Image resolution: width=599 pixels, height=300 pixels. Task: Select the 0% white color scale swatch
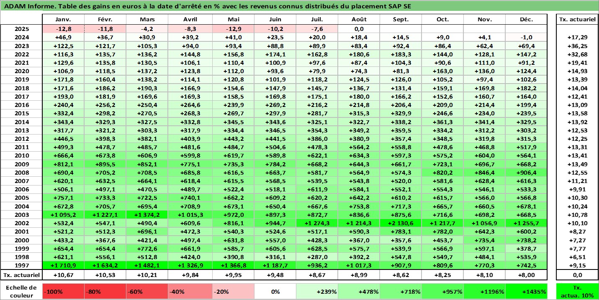coord(275,292)
